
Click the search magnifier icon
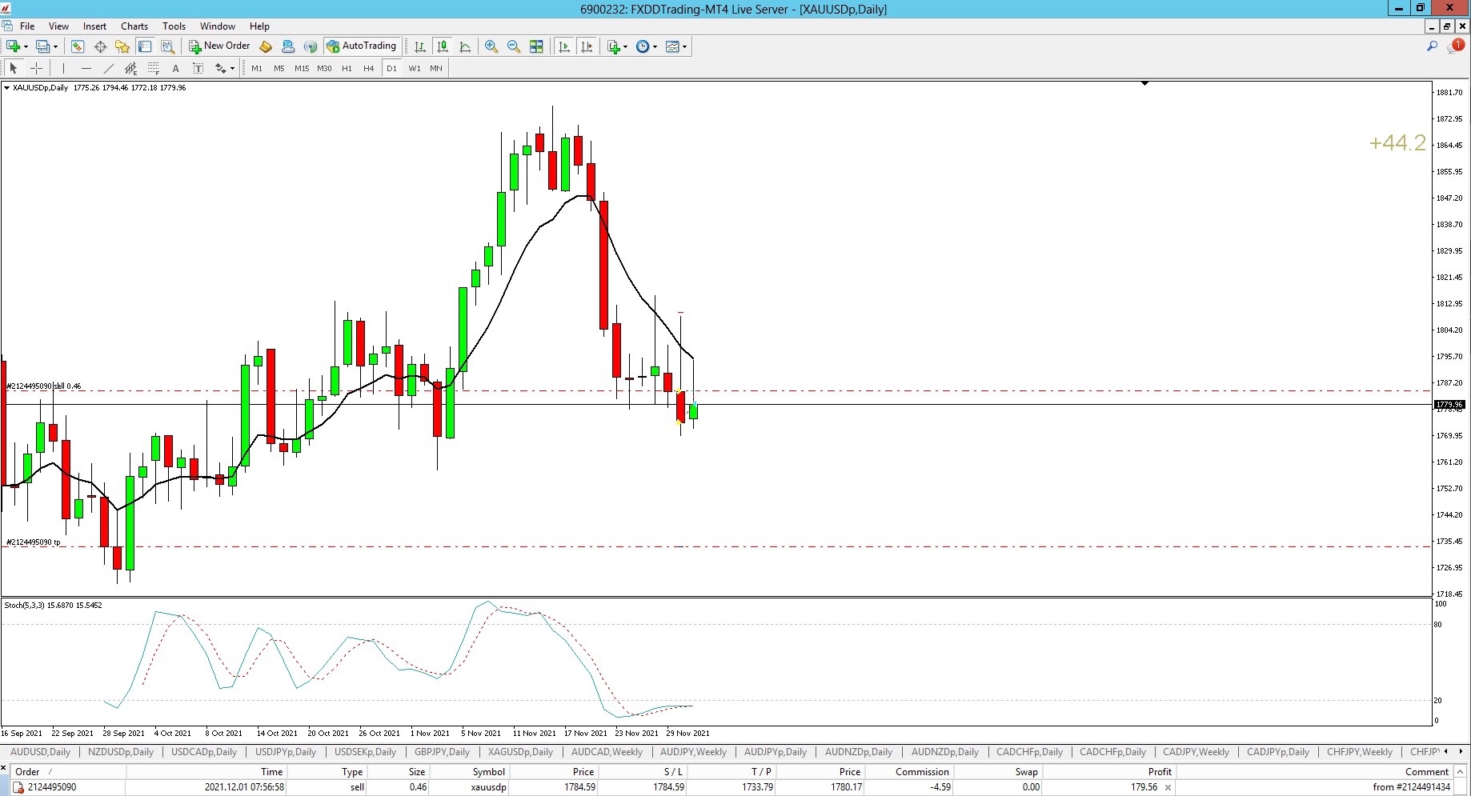1432,46
